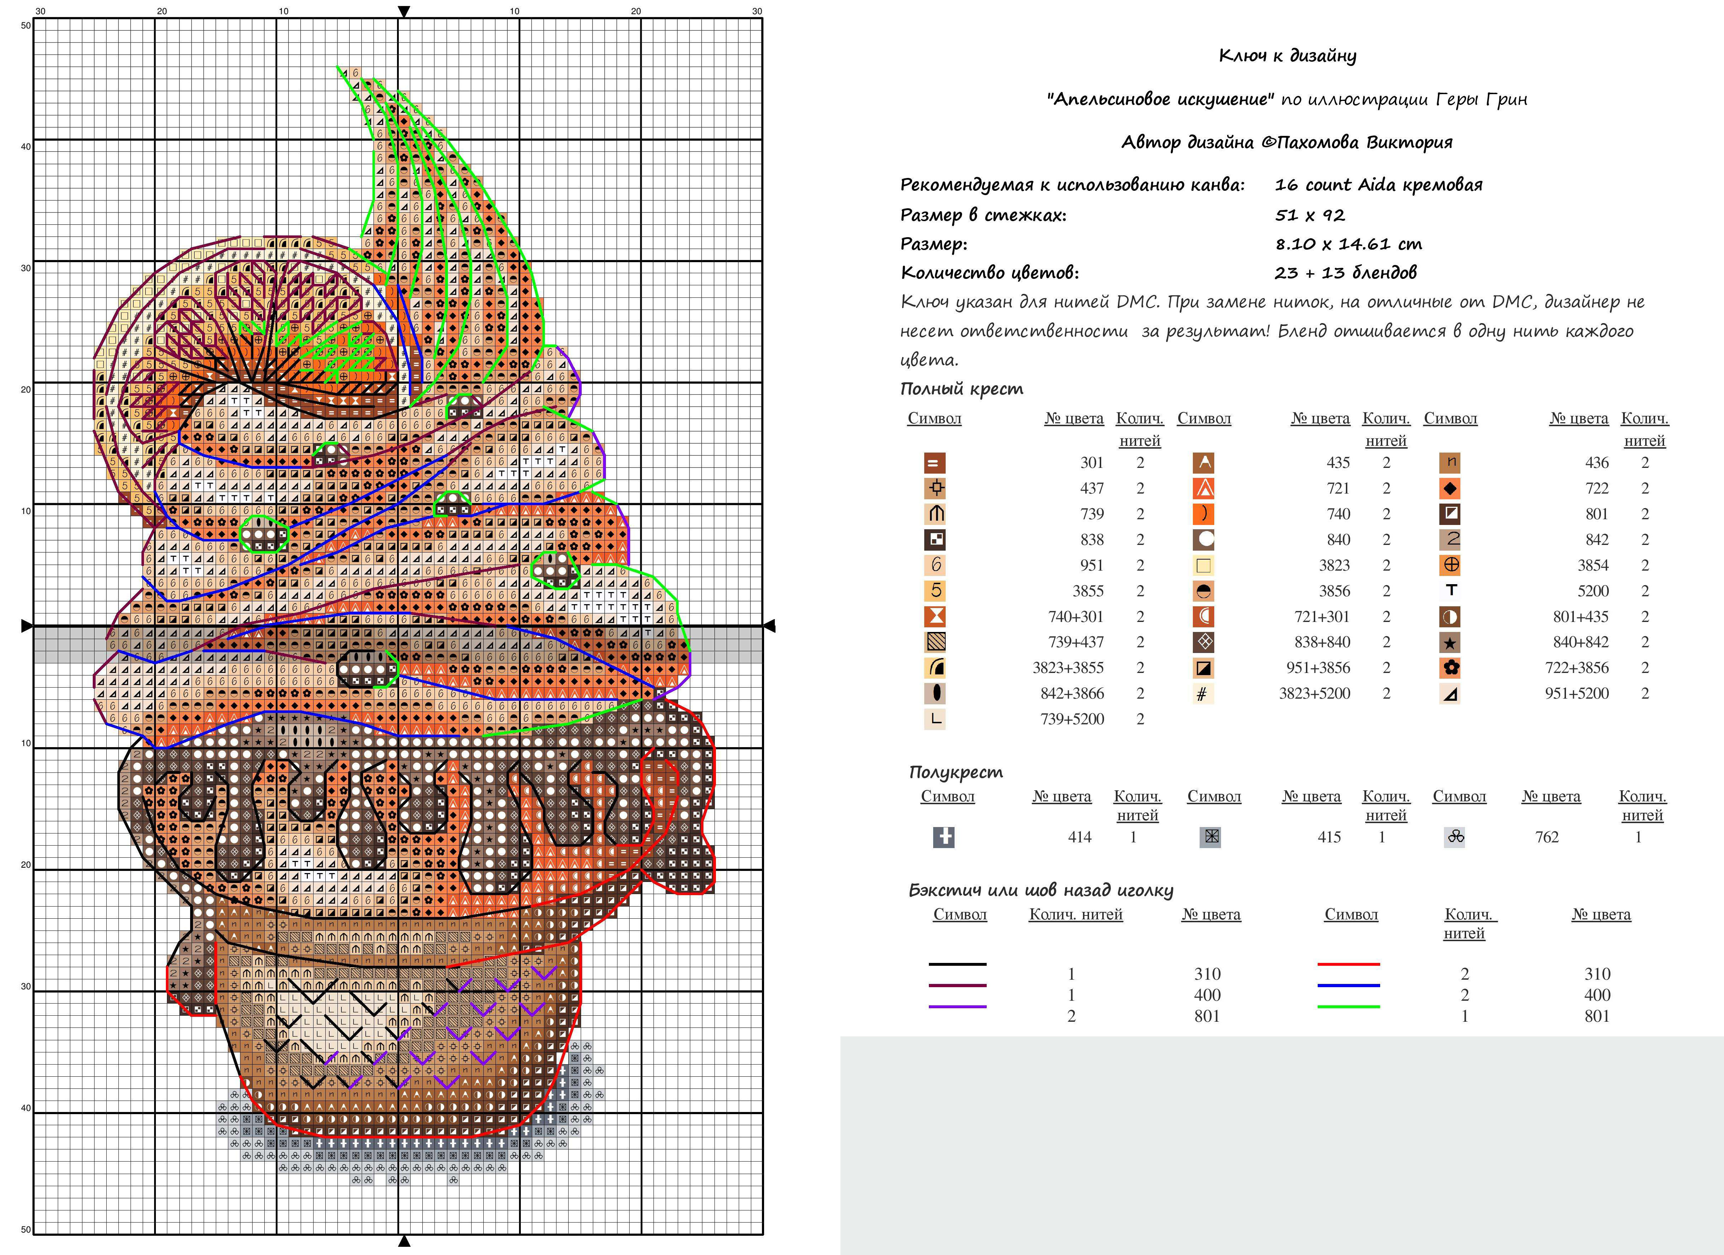The width and height of the screenshot is (1724, 1255).
Task: Click the size value '8.10 x 14.61 cm'
Action: coord(1348,244)
